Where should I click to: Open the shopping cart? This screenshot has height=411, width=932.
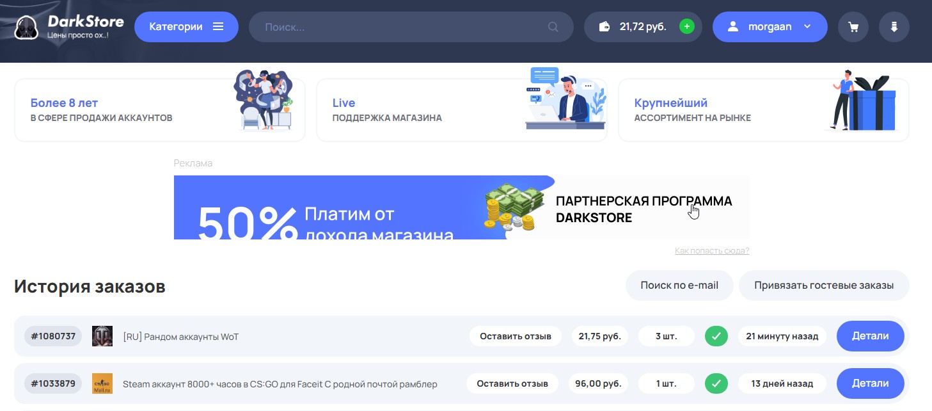click(853, 27)
